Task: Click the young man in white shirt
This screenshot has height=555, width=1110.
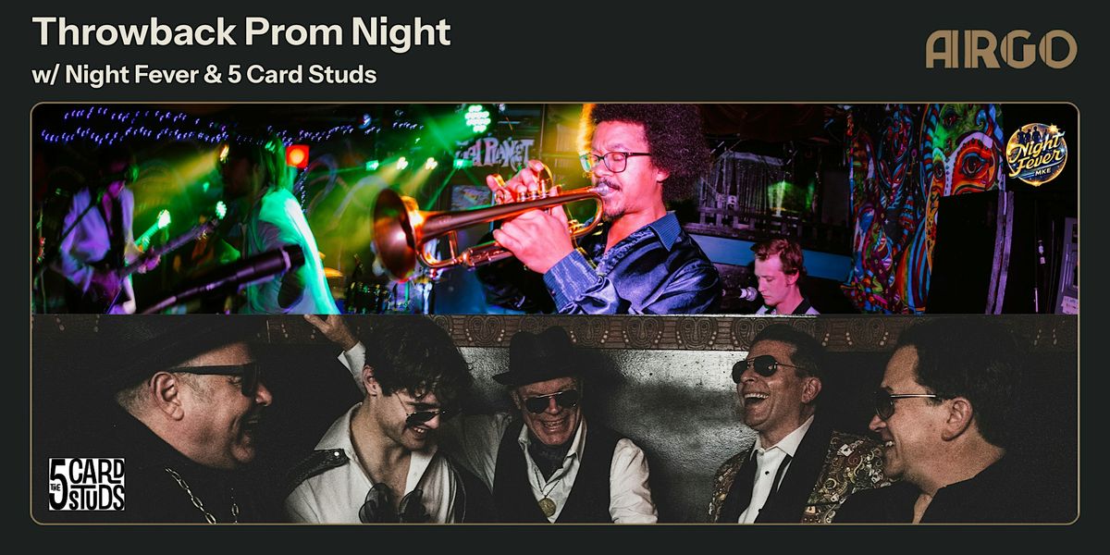Action: coord(388,425)
